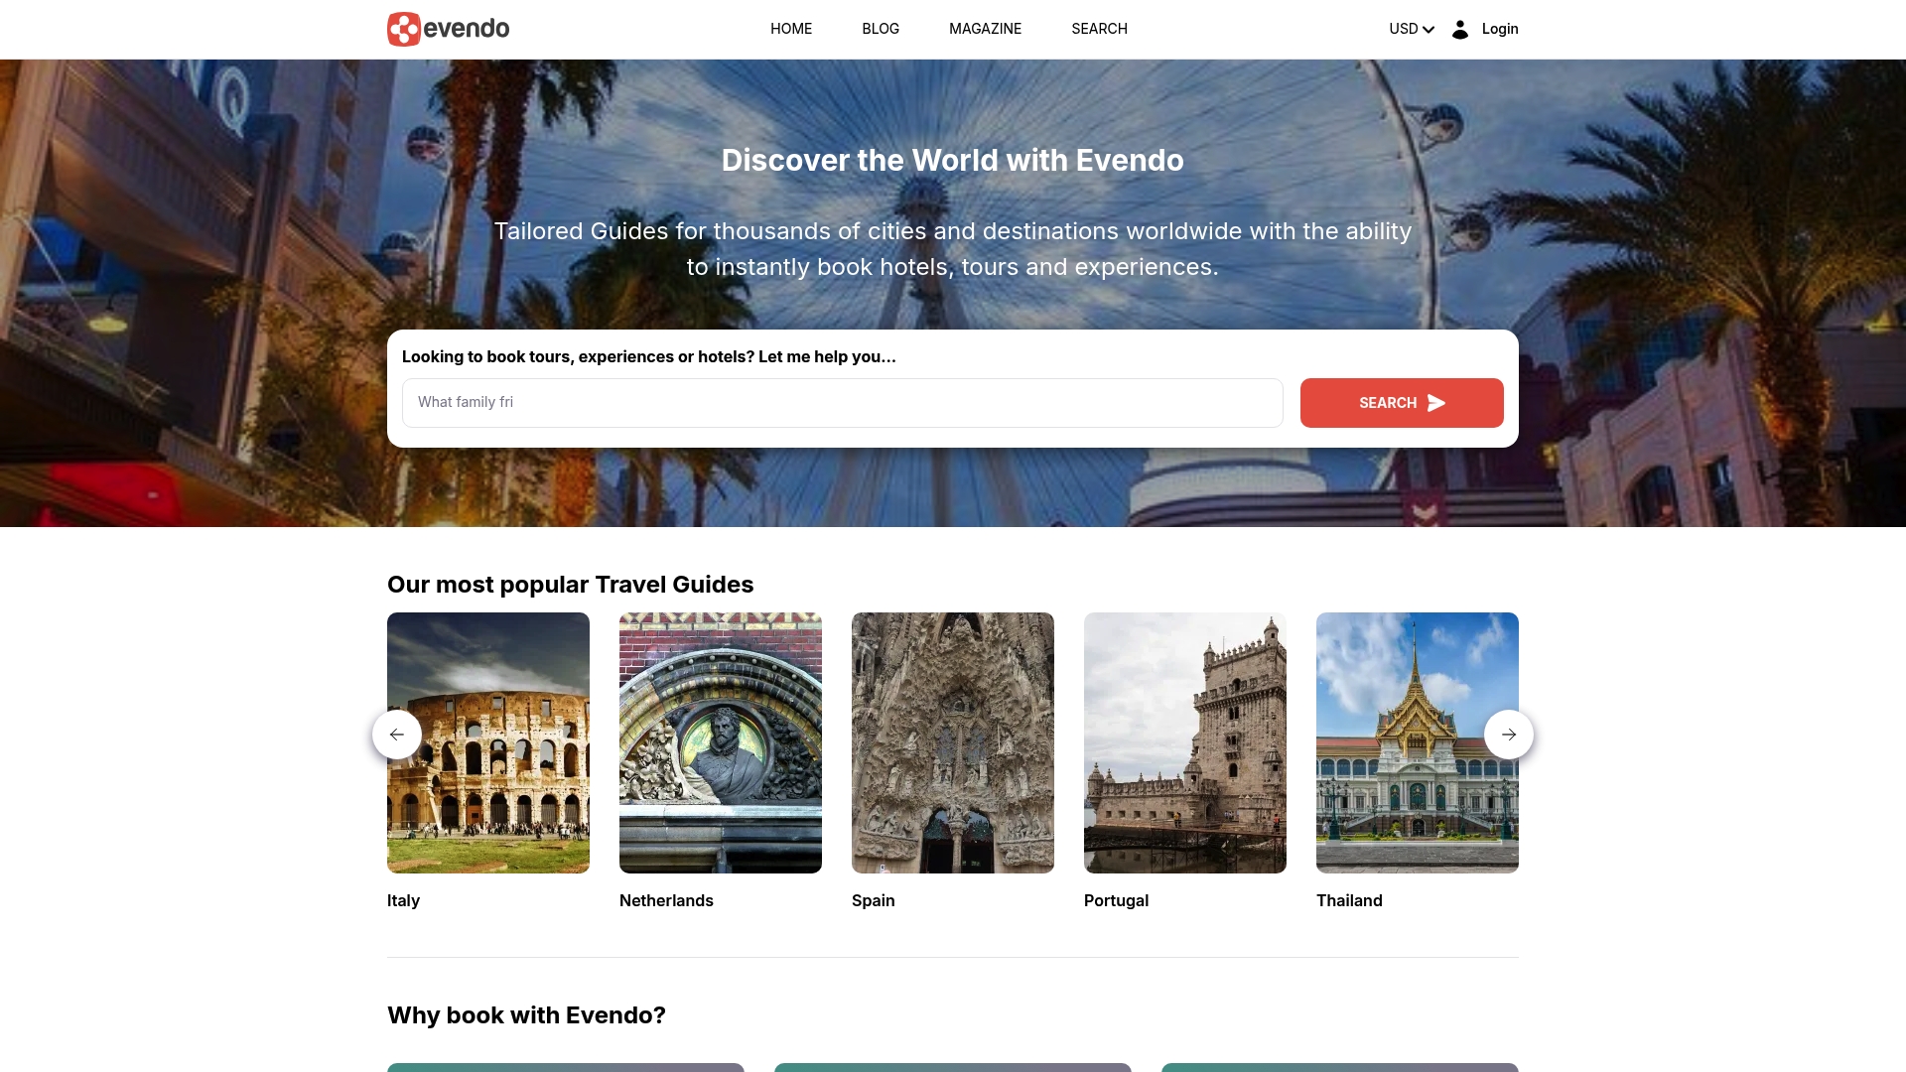Click the carousel left arrow

coord(397,735)
